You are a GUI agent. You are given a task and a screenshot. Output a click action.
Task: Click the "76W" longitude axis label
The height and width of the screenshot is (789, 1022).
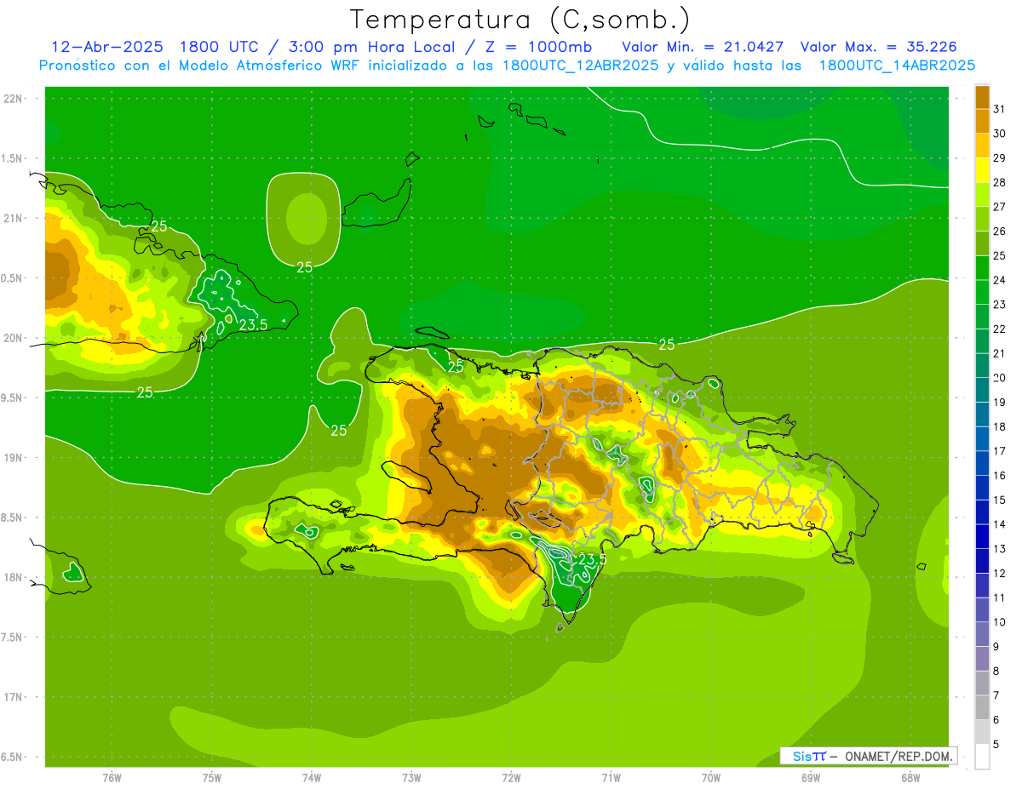click(x=112, y=778)
